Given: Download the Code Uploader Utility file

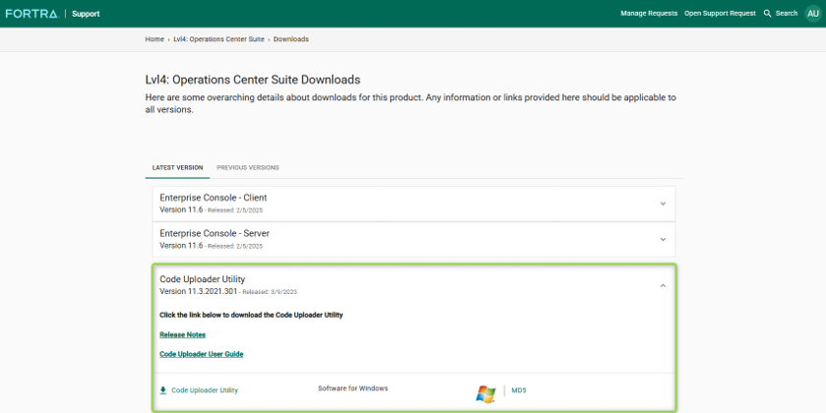Looking at the screenshot, I should click(205, 390).
